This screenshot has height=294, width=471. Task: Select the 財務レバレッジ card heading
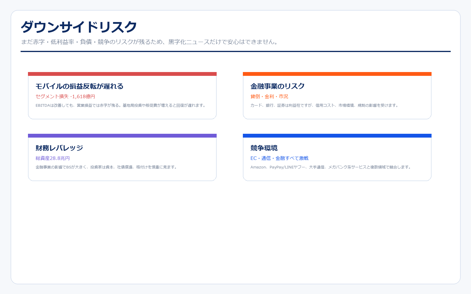(x=59, y=148)
